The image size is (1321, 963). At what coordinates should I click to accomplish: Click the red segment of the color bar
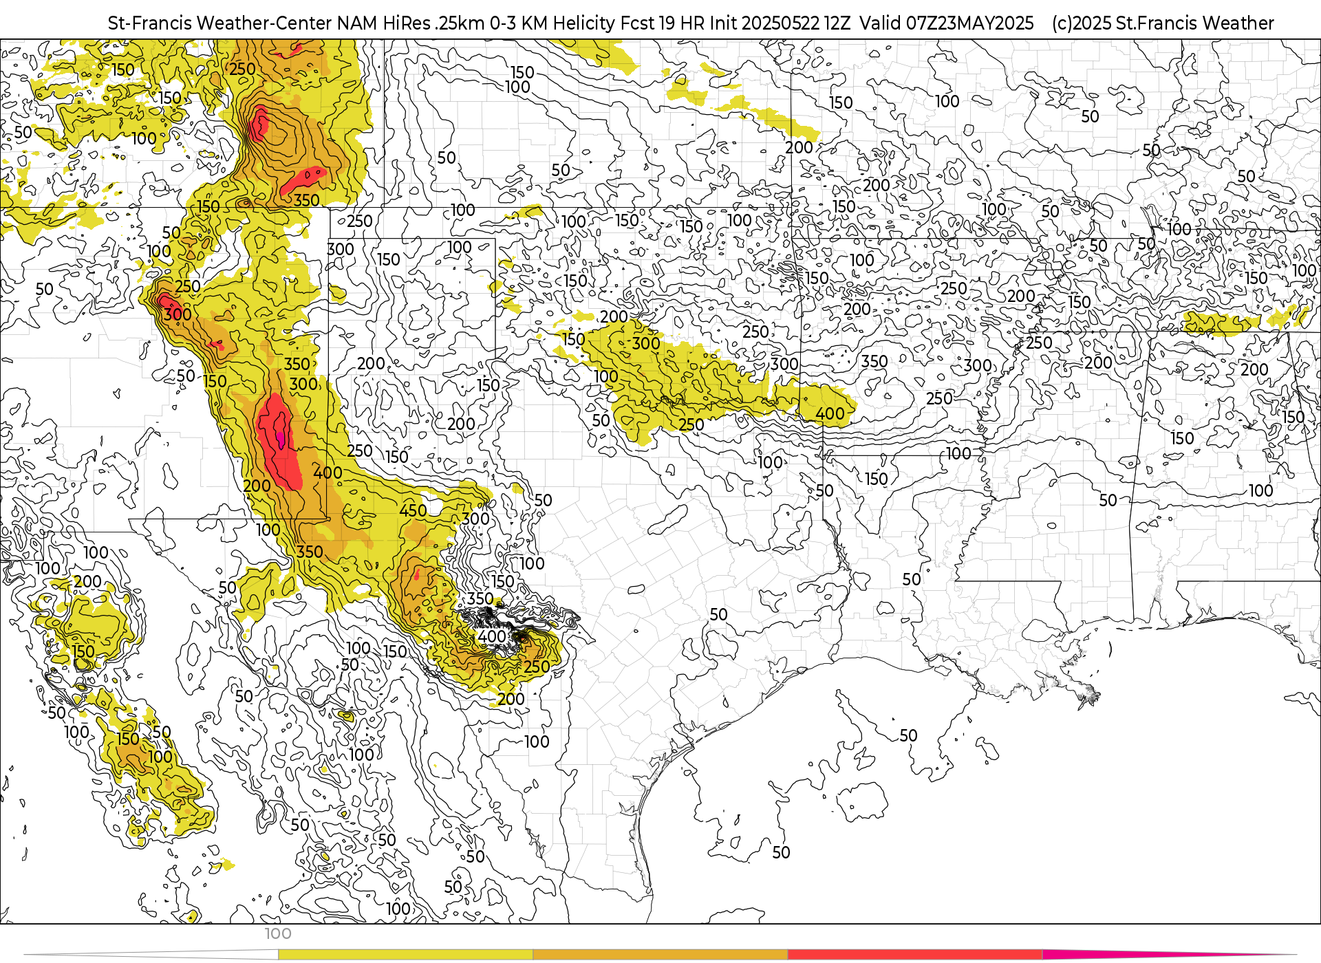tap(915, 955)
